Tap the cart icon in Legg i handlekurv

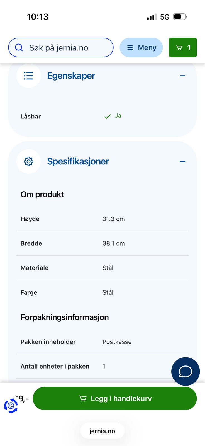(83, 399)
